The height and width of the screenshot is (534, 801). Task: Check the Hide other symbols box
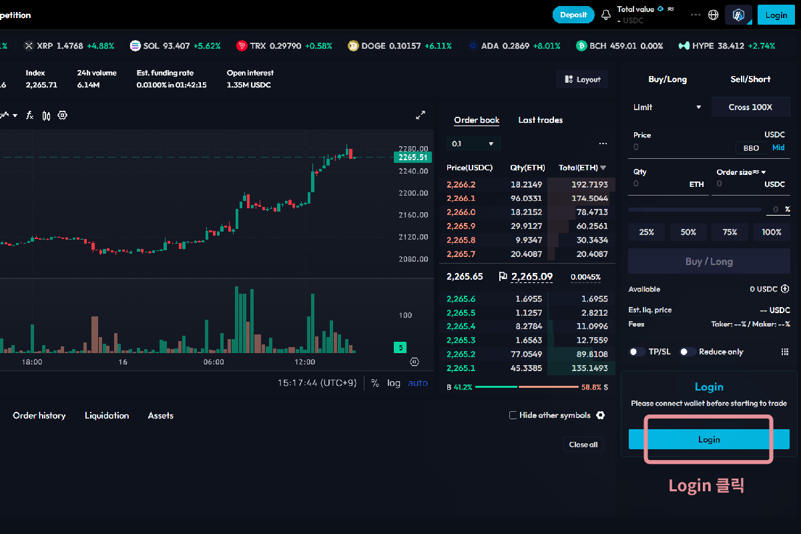(513, 415)
